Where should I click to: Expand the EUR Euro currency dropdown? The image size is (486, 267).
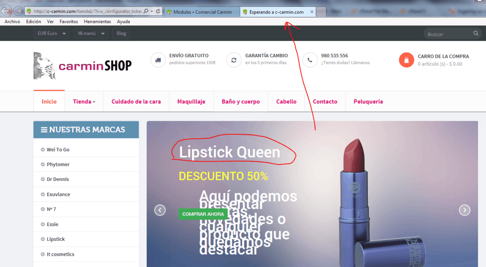click(x=51, y=33)
